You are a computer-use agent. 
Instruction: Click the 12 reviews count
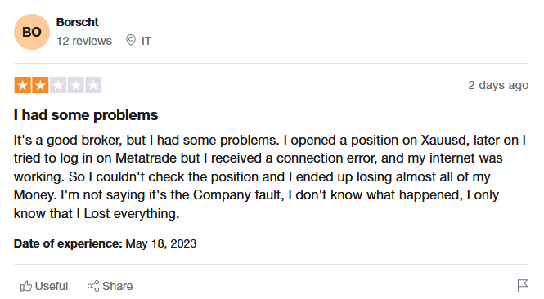click(x=84, y=41)
